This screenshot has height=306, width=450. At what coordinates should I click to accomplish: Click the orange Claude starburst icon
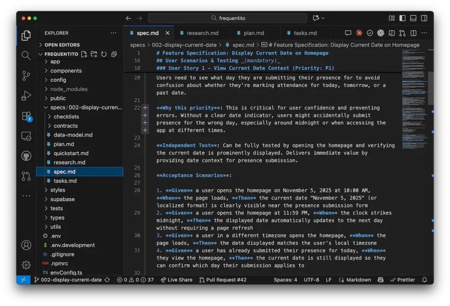[359, 33]
